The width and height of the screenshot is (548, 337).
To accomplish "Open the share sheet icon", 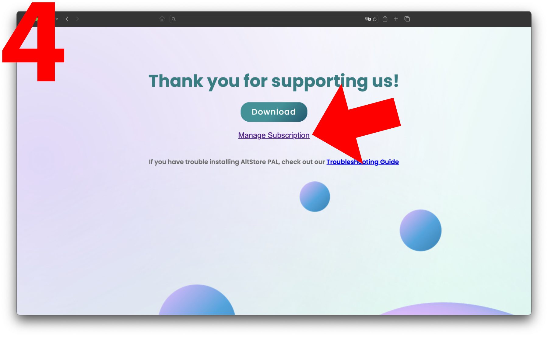I will [385, 19].
